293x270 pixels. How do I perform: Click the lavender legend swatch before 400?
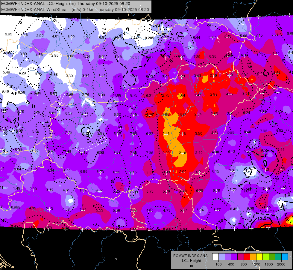228,257
